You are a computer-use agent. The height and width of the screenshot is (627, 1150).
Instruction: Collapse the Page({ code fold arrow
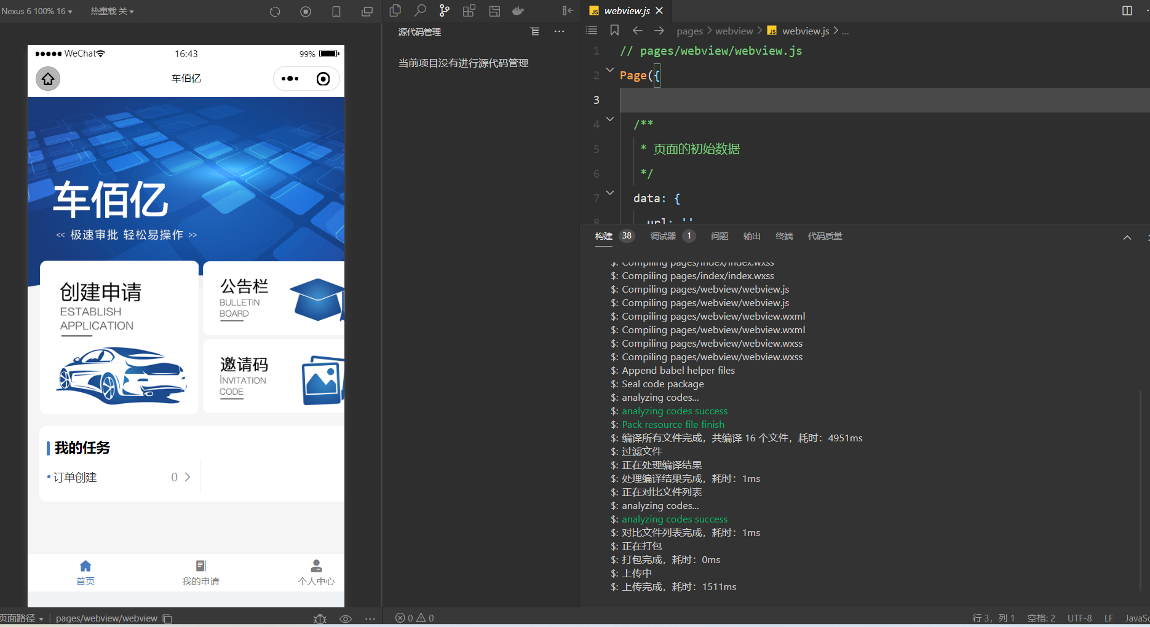(x=610, y=70)
